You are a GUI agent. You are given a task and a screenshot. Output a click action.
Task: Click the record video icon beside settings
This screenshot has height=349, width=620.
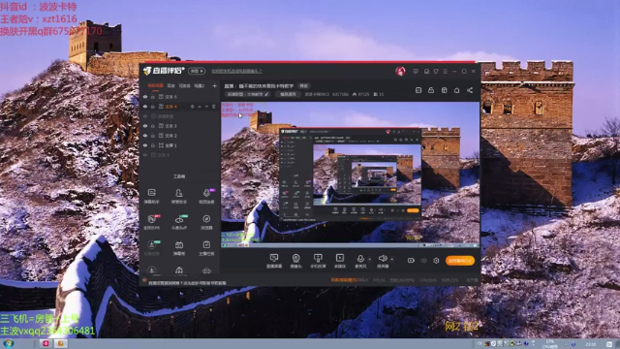tap(411, 261)
